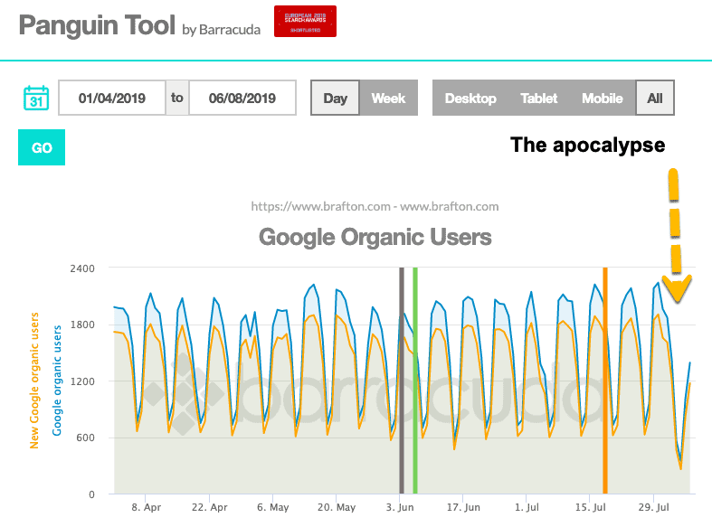Filter by Tablet devices
This screenshot has height=527, width=712.
(x=538, y=98)
